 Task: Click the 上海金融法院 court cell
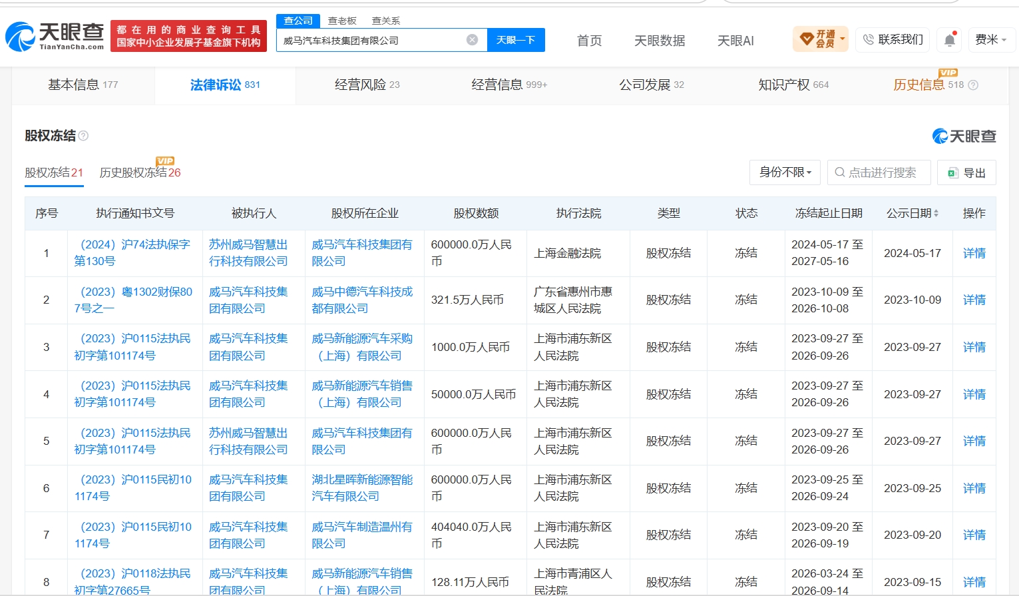tap(568, 254)
